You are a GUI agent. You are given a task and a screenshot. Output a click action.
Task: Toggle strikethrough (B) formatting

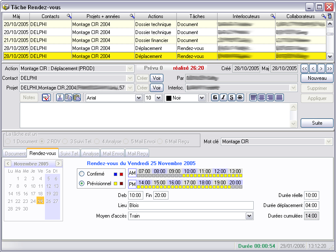[x=240, y=98]
